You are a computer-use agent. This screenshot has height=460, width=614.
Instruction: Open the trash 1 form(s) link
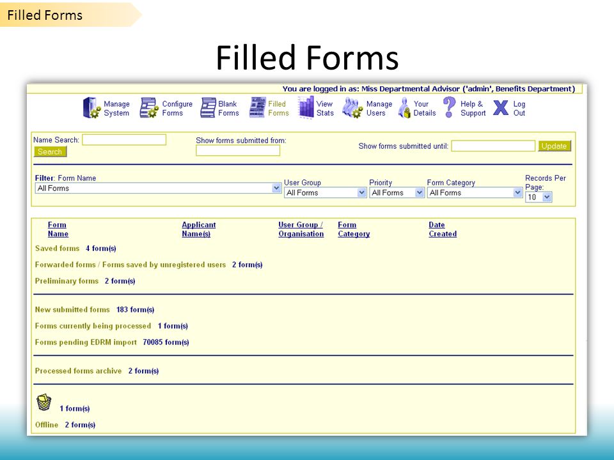tap(74, 408)
